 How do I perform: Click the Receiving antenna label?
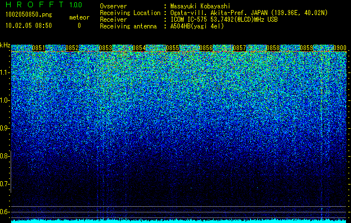[128, 26]
